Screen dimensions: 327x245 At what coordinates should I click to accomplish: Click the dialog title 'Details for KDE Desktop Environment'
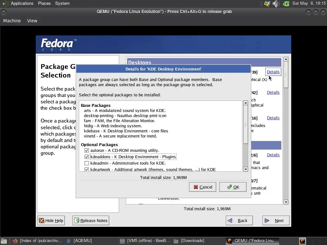163,69
